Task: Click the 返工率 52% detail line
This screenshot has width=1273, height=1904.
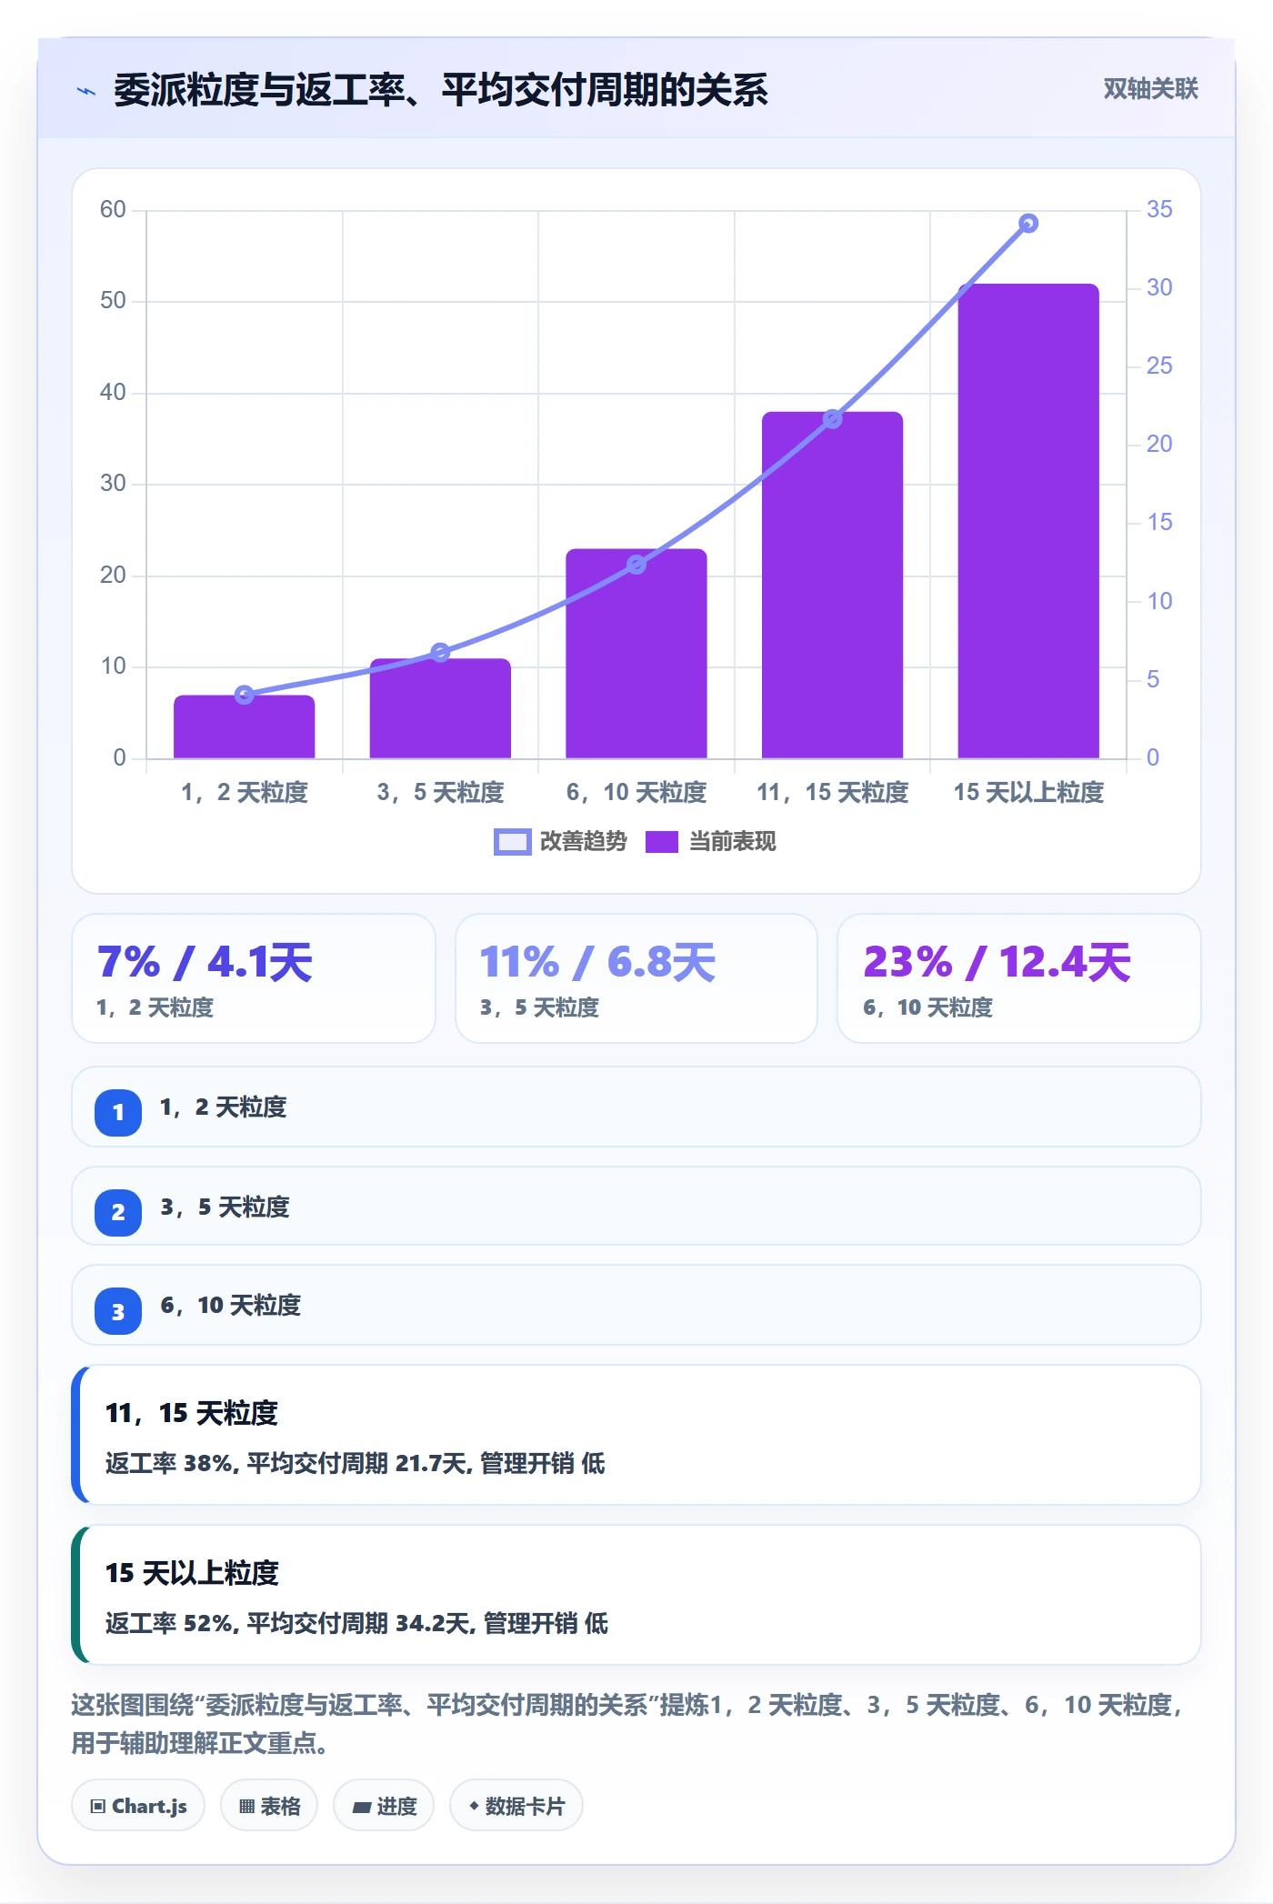Action: coord(356,1623)
